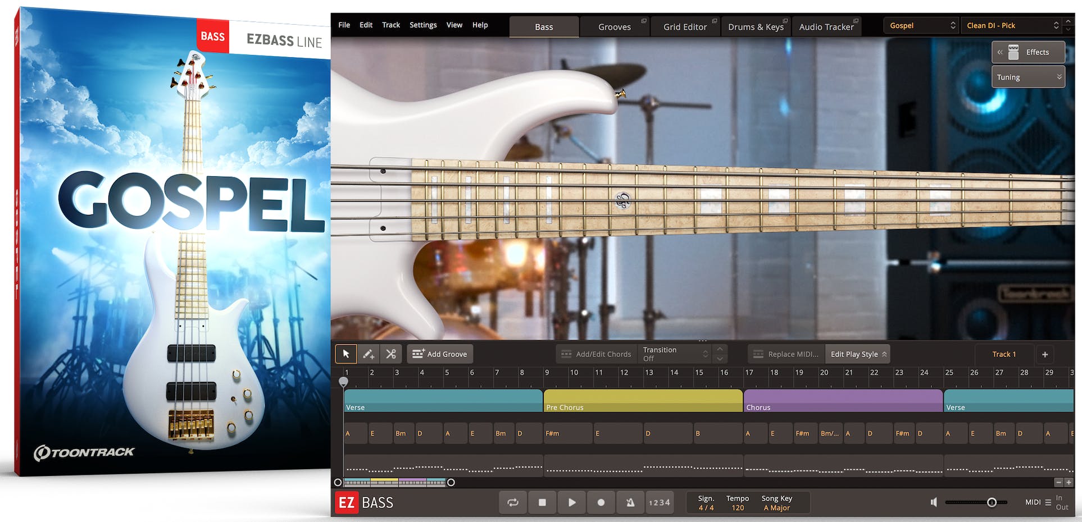Select the F#m chord at bar 9

(568, 433)
